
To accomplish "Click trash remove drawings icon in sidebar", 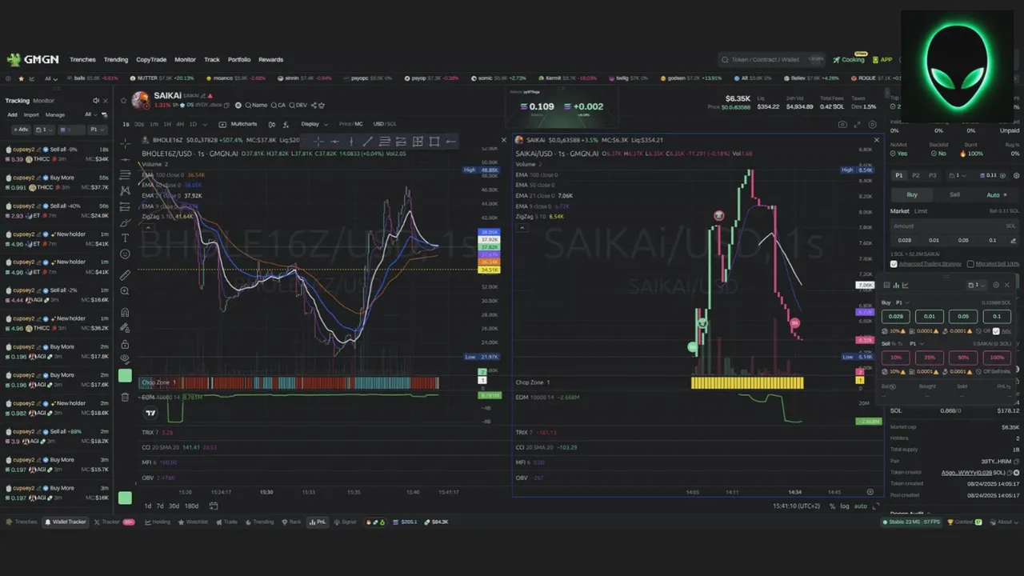I will tap(125, 397).
